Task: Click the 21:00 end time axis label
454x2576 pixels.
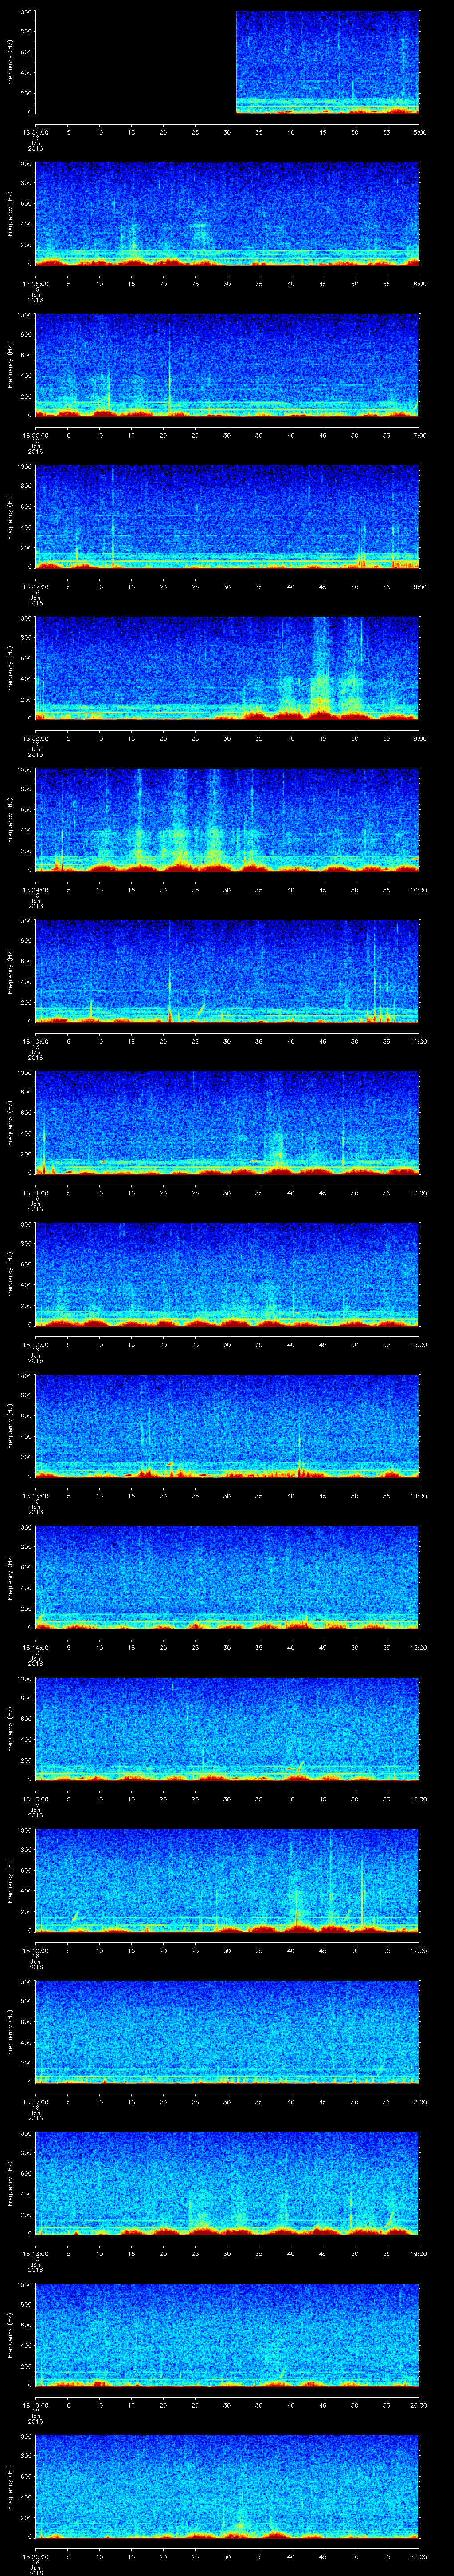Action: tap(419, 2556)
